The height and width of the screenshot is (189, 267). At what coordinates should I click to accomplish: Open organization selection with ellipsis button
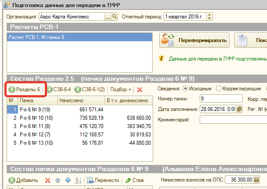108,17
